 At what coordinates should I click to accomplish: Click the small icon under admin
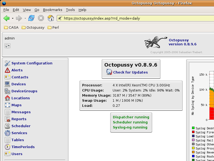point(7,46)
